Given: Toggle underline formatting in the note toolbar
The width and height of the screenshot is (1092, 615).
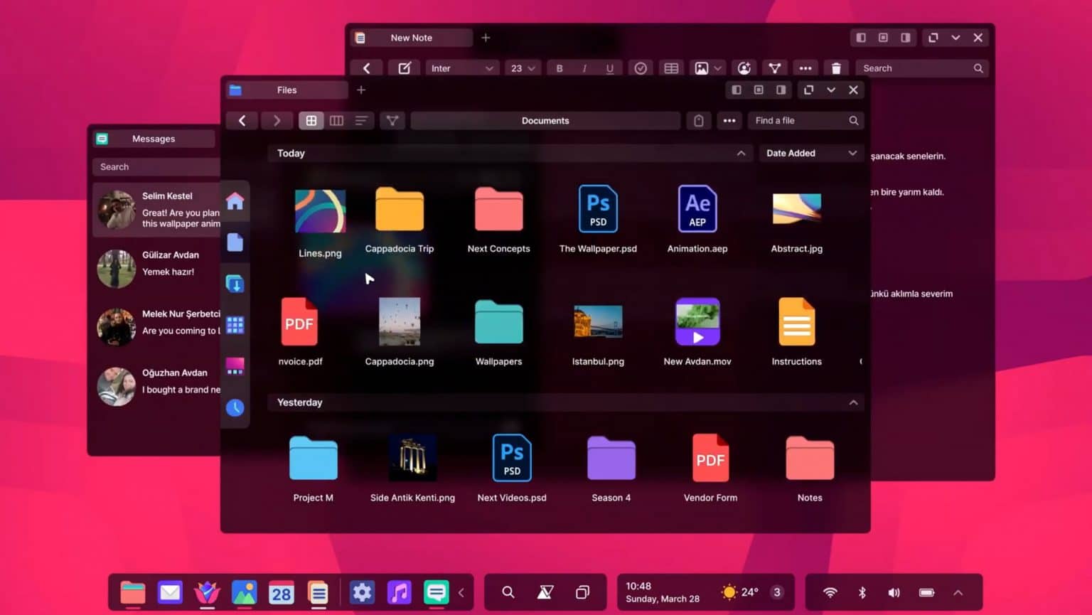Looking at the screenshot, I should click(610, 68).
